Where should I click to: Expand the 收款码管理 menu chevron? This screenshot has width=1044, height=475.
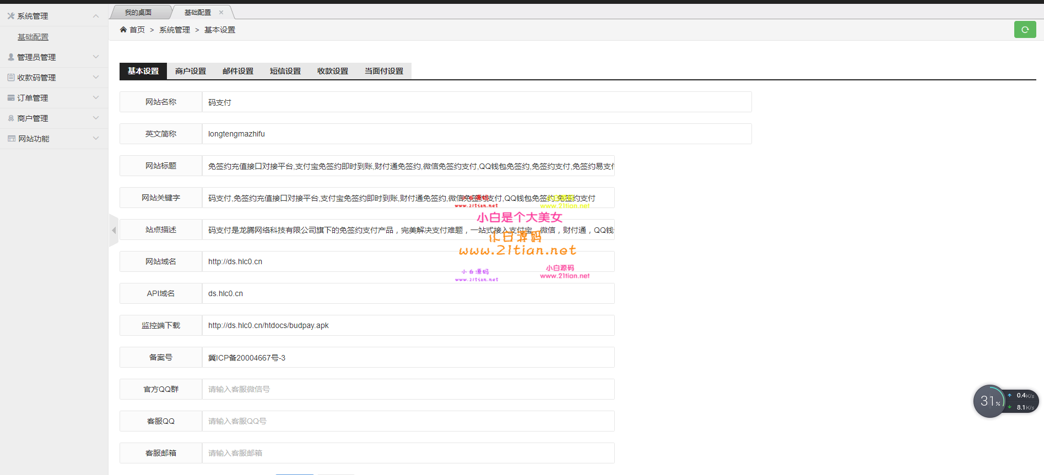(x=96, y=77)
